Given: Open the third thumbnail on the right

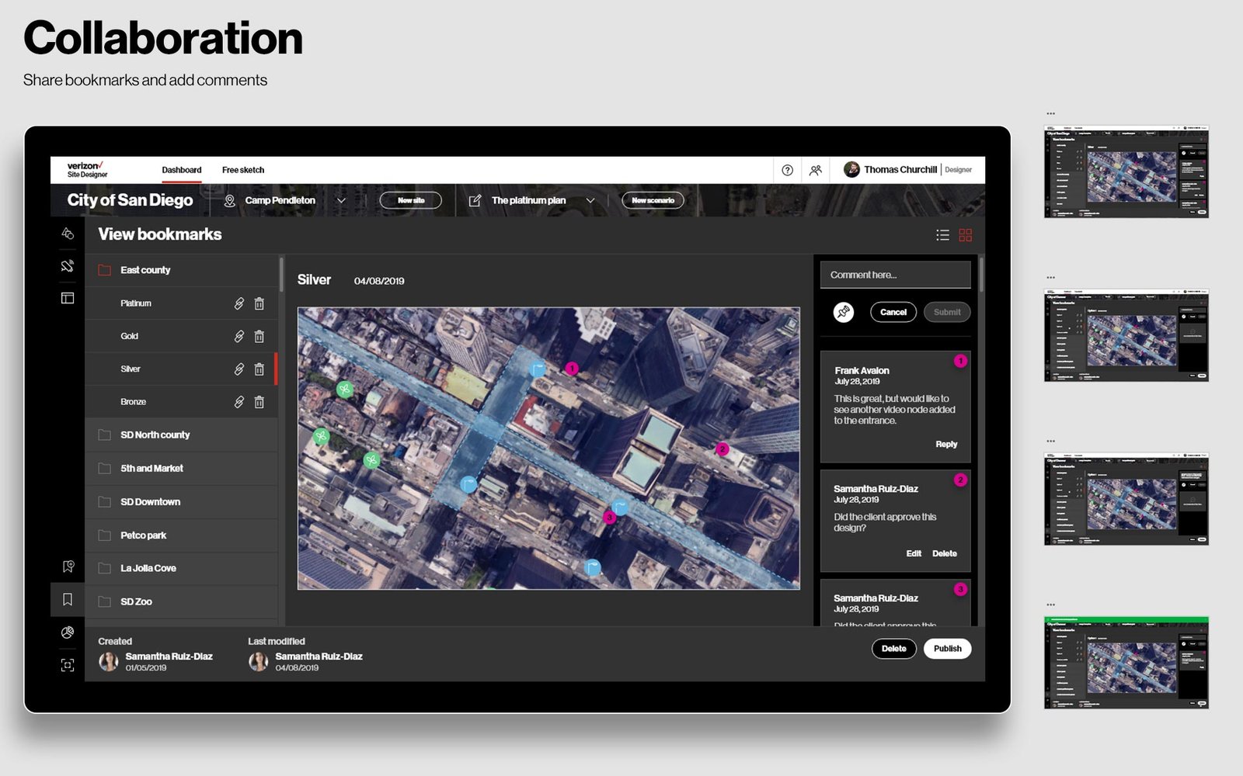Looking at the screenshot, I should point(1126,499).
